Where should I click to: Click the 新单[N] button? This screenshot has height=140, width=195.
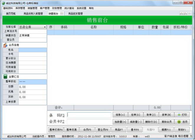point(166,115)
